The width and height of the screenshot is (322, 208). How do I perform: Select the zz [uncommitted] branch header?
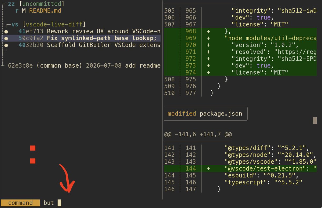click(36, 4)
